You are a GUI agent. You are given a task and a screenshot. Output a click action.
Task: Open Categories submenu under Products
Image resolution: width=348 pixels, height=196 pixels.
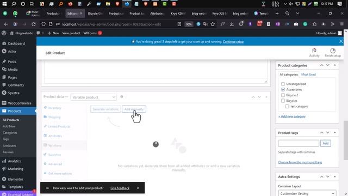point(10,133)
